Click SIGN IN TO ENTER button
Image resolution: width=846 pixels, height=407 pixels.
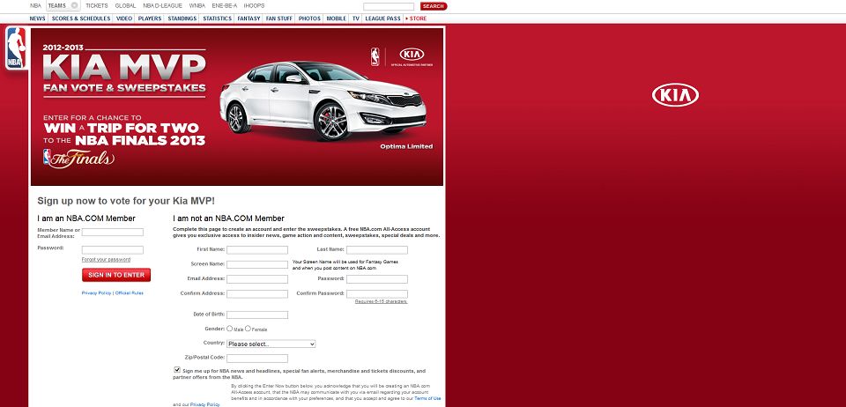click(116, 275)
